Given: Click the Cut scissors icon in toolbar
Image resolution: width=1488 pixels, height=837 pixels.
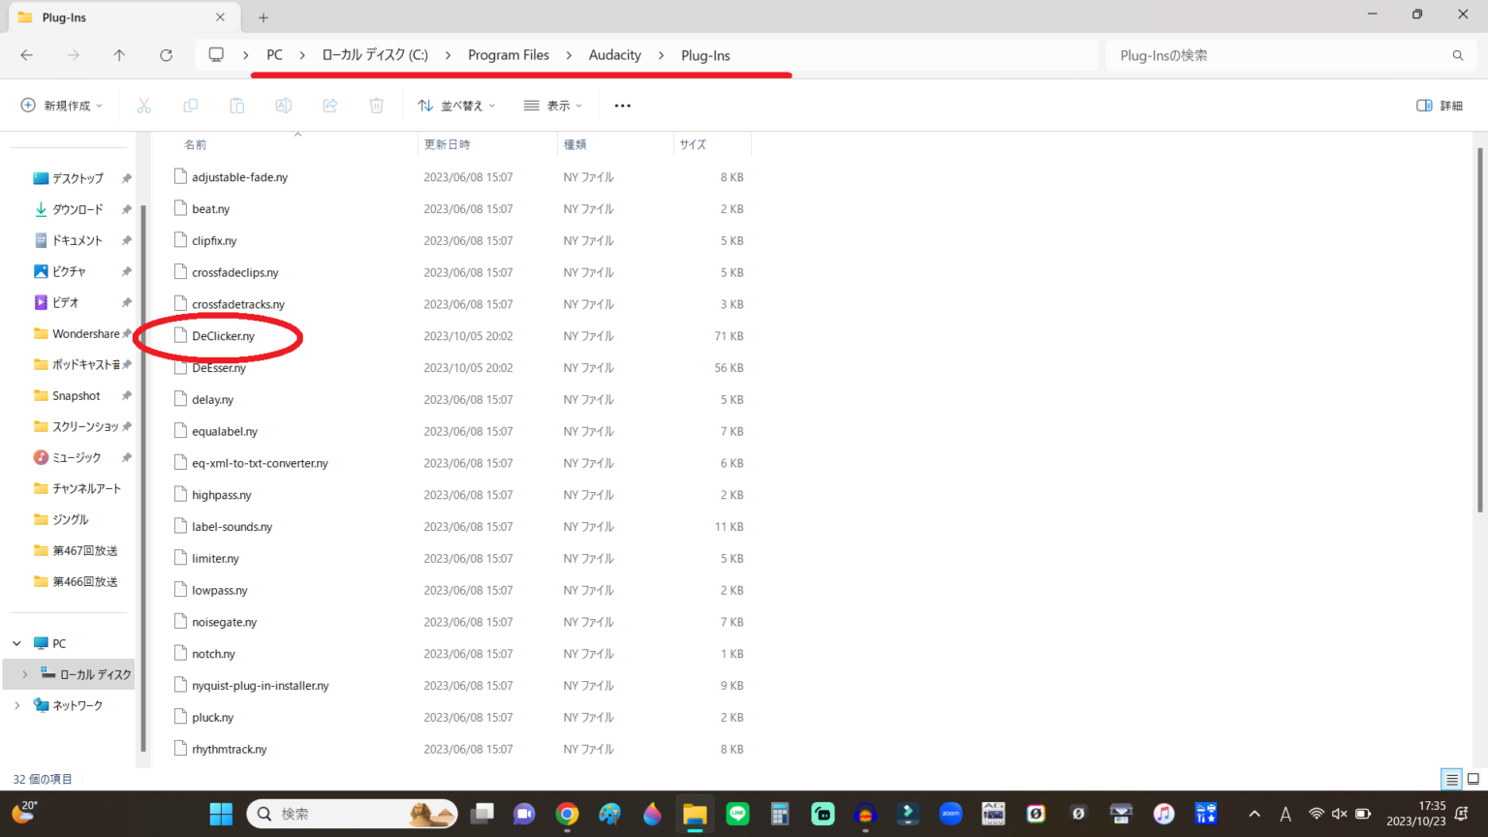Looking at the screenshot, I should pyautogui.click(x=144, y=106).
